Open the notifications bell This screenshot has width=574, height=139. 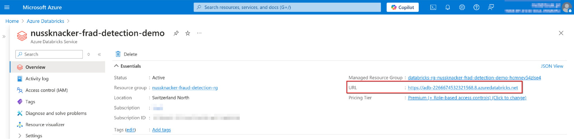coord(448,7)
